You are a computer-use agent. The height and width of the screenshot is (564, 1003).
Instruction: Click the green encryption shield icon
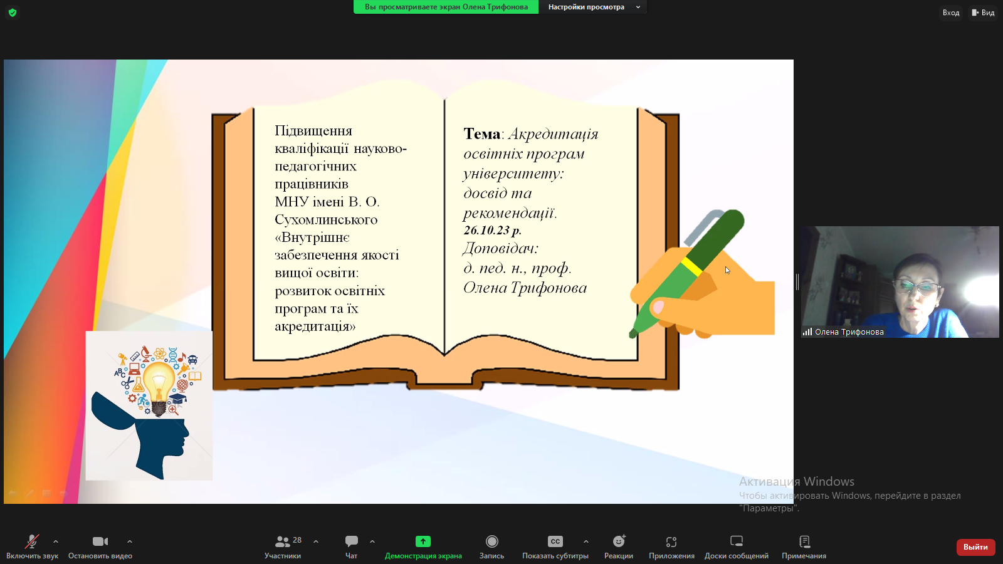point(13,13)
